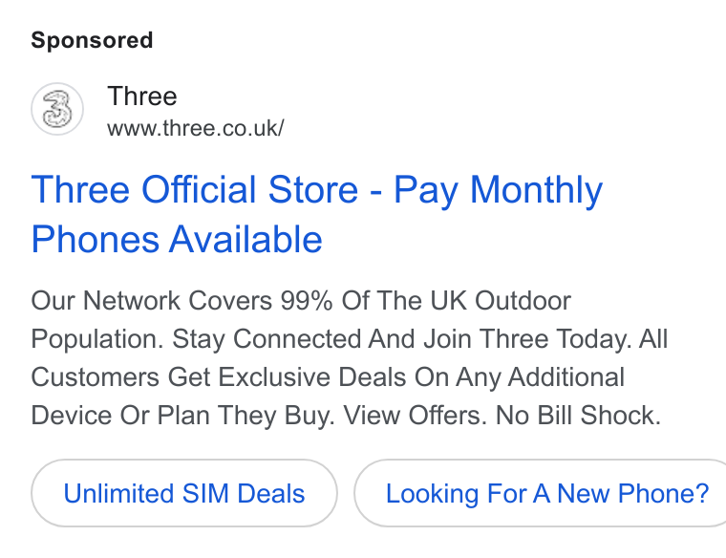Image resolution: width=726 pixels, height=558 pixels.
Task: Click 'Any Additional' in the description
Action: point(541,377)
